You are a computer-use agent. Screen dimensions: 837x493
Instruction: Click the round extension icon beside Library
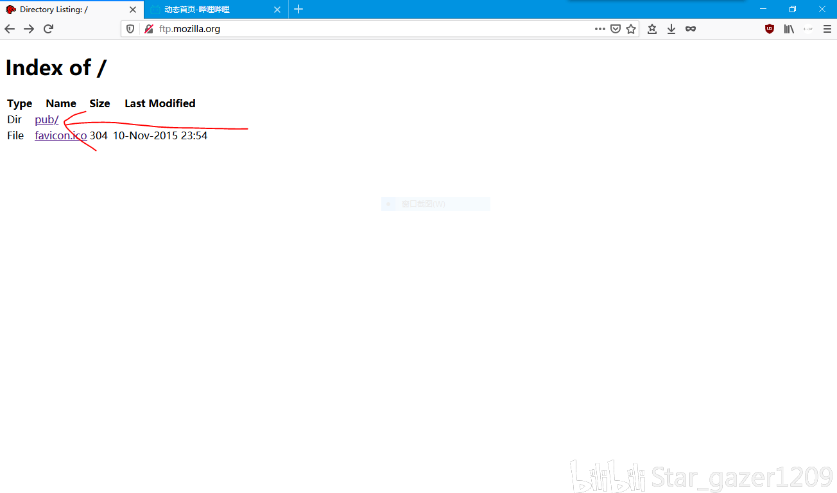tap(808, 29)
